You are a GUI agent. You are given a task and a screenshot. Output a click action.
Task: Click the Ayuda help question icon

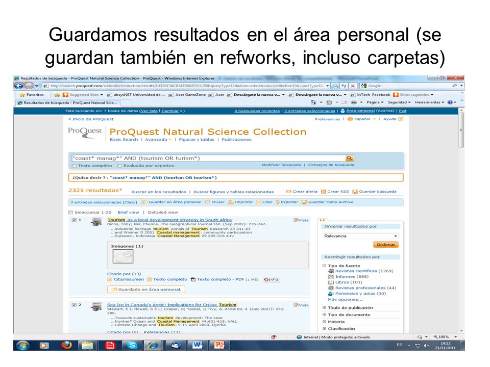coord(401,119)
